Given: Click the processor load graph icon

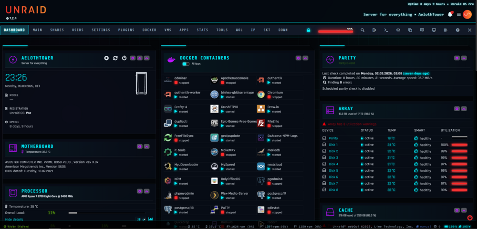Looking at the screenshot, I should pyautogui.click(x=151, y=219).
